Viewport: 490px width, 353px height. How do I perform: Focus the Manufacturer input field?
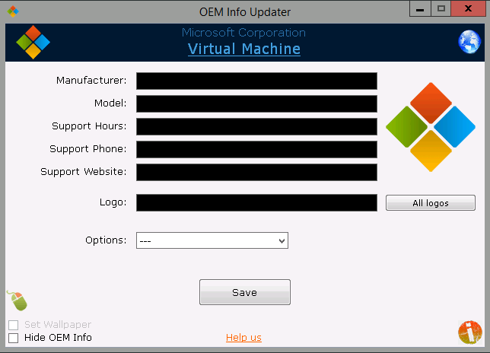pyautogui.click(x=256, y=81)
